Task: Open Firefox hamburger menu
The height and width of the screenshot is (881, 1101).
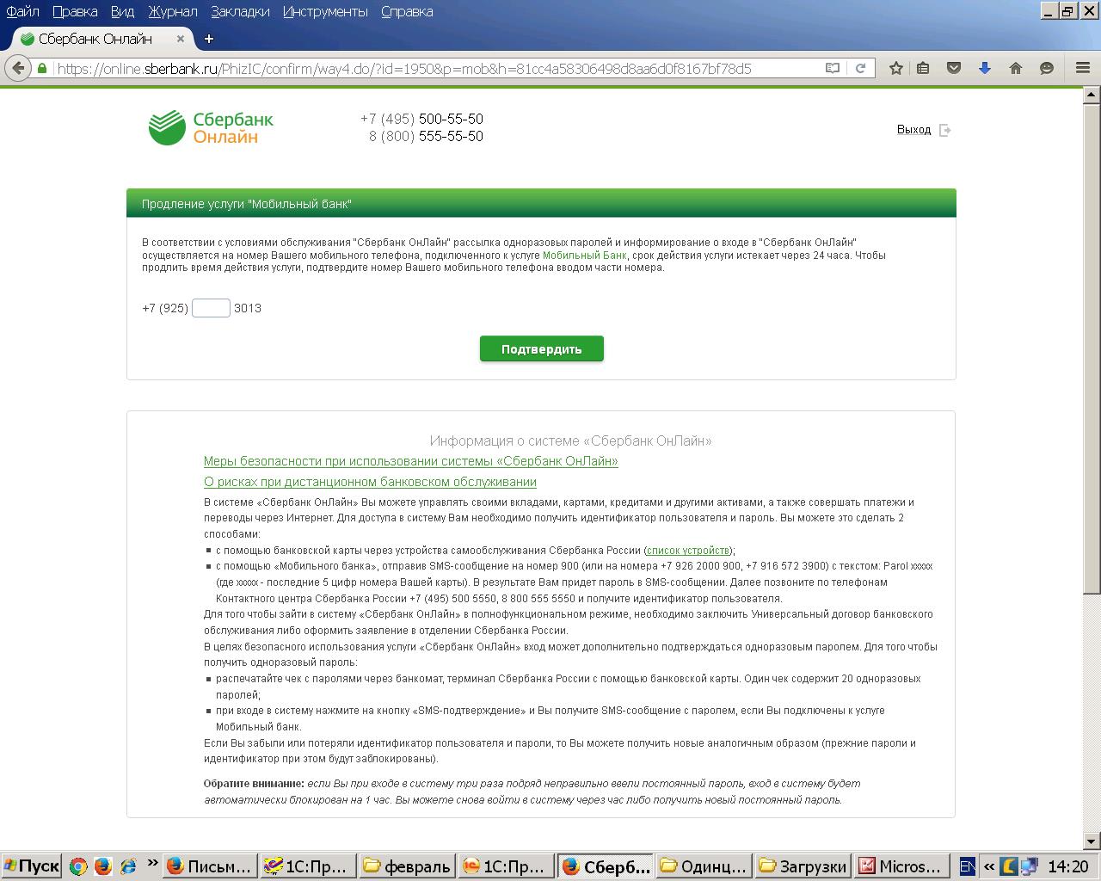Action: (1084, 68)
